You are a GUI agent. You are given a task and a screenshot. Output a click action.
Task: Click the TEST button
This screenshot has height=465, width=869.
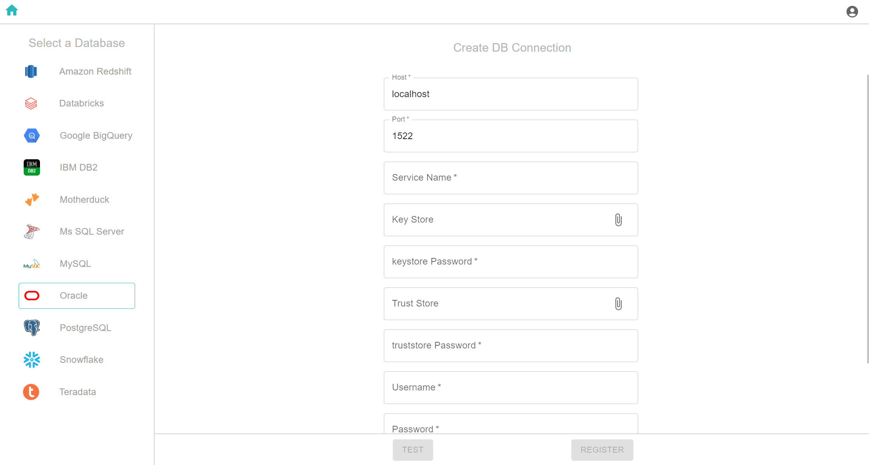[413, 450]
